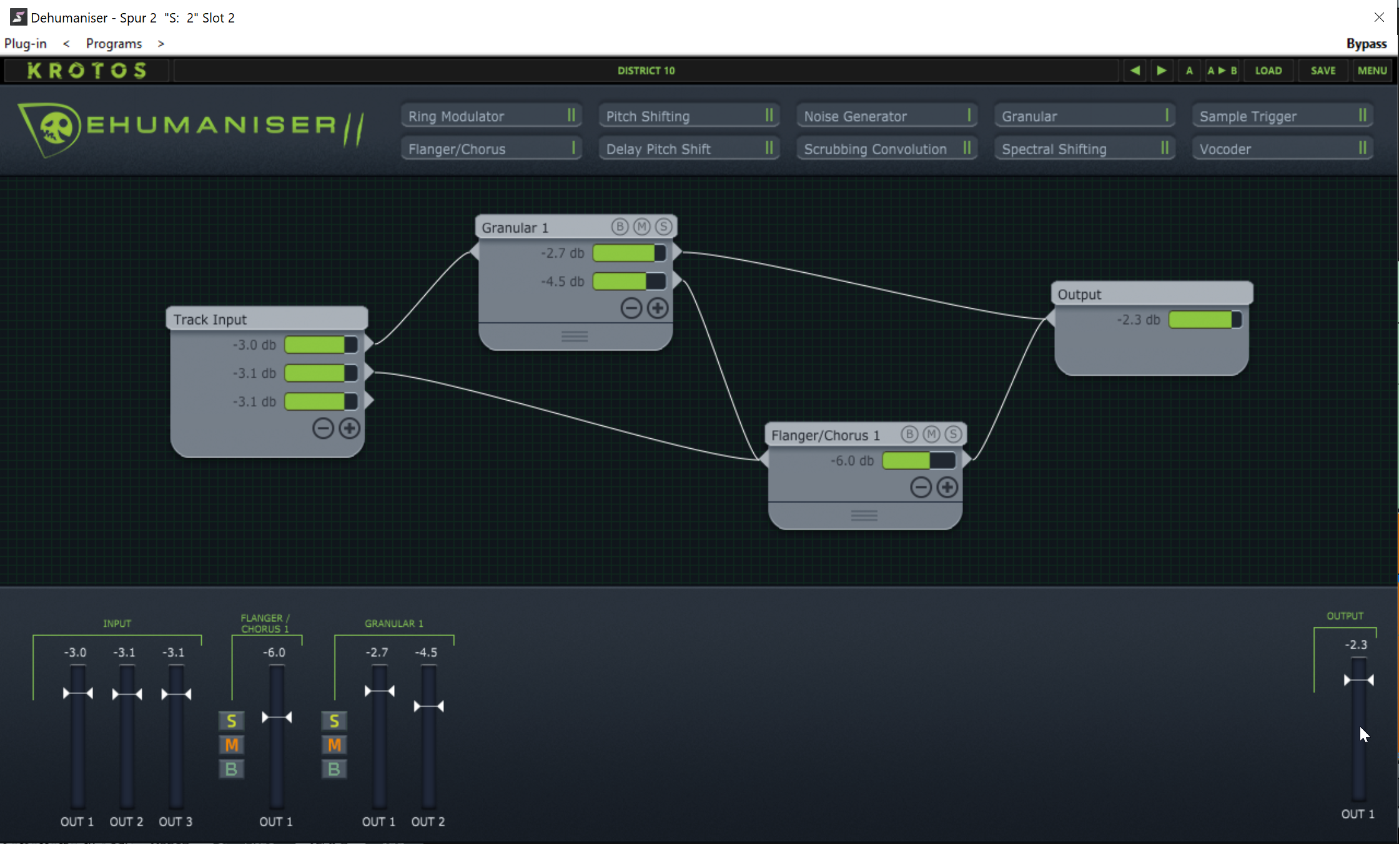The height and width of the screenshot is (844, 1399).
Task: Mute the Flanger/Chorus 1 node (M icon)
Action: [x=931, y=434]
